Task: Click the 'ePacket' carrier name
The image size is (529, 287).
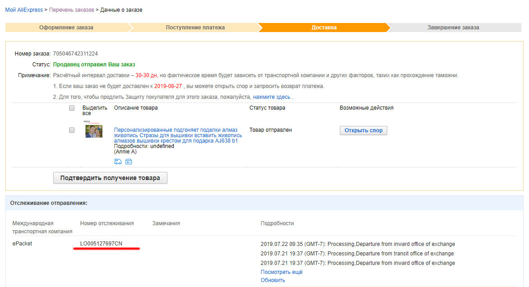Action: [x=22, y=244]
